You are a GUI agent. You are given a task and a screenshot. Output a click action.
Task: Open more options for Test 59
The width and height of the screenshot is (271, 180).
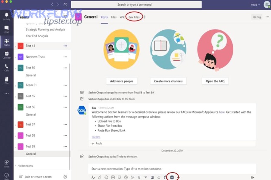pos(65,147)
